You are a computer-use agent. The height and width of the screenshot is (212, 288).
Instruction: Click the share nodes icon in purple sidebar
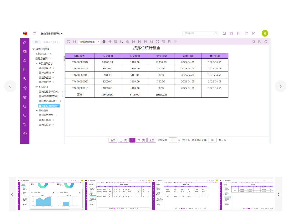(25, 88)
